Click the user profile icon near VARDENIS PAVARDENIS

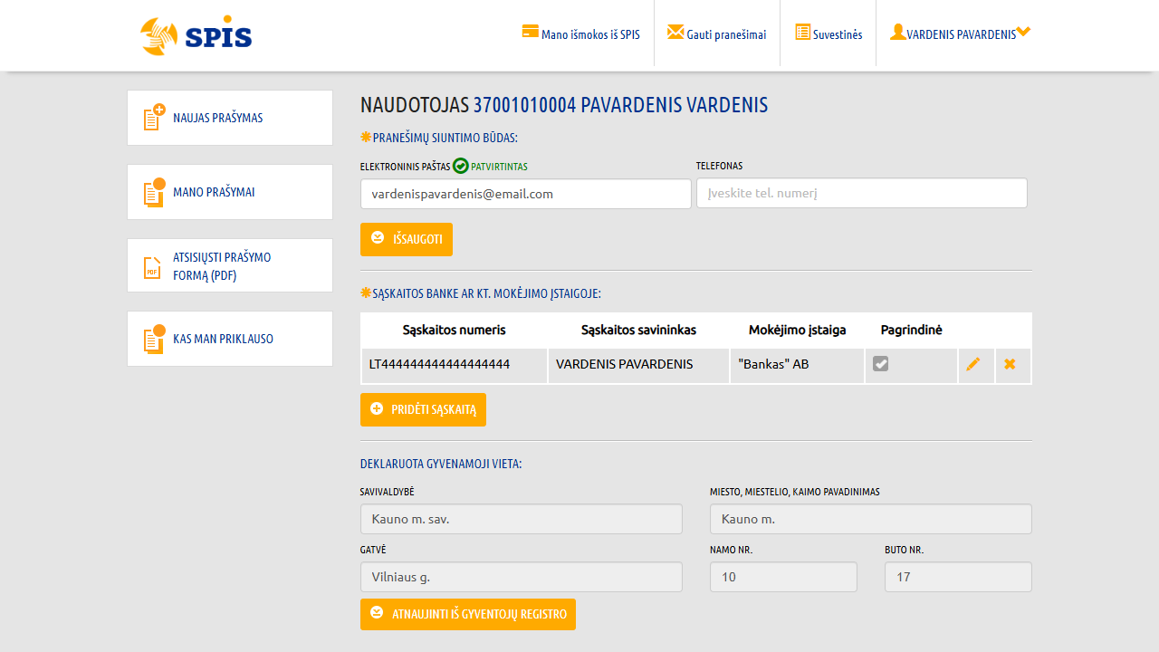[897, 32]
